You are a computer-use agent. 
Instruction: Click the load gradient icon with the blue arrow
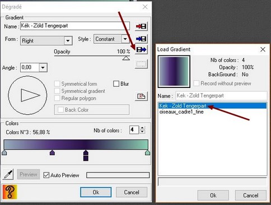click(x=141, y=50)
